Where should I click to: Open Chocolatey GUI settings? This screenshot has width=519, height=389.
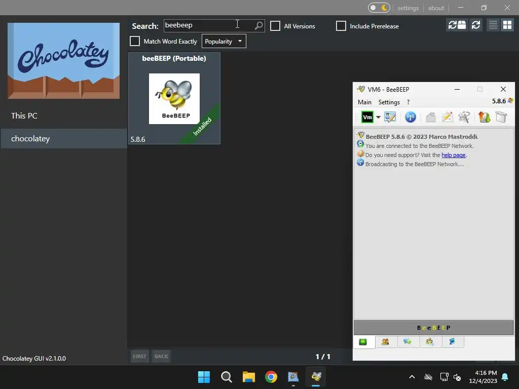(408, 8)
